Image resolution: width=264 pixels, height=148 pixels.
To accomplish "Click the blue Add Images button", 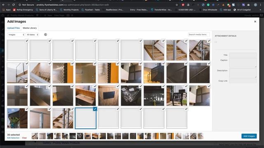I will pos(249,136).
